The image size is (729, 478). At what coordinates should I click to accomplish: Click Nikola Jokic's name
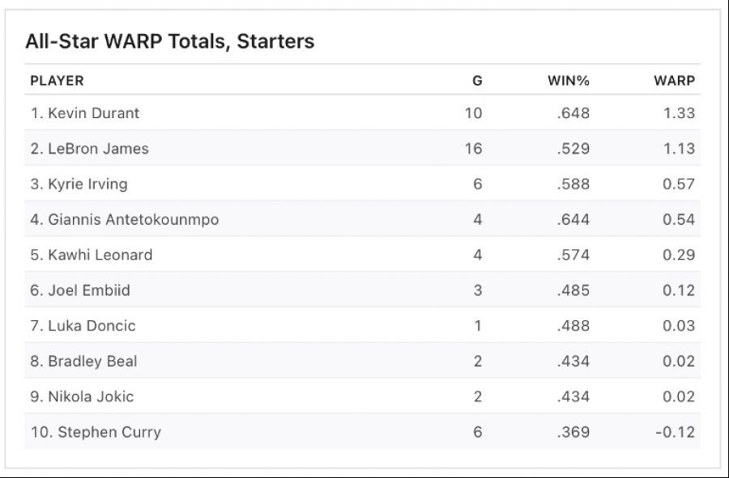[x=82, y=396]
